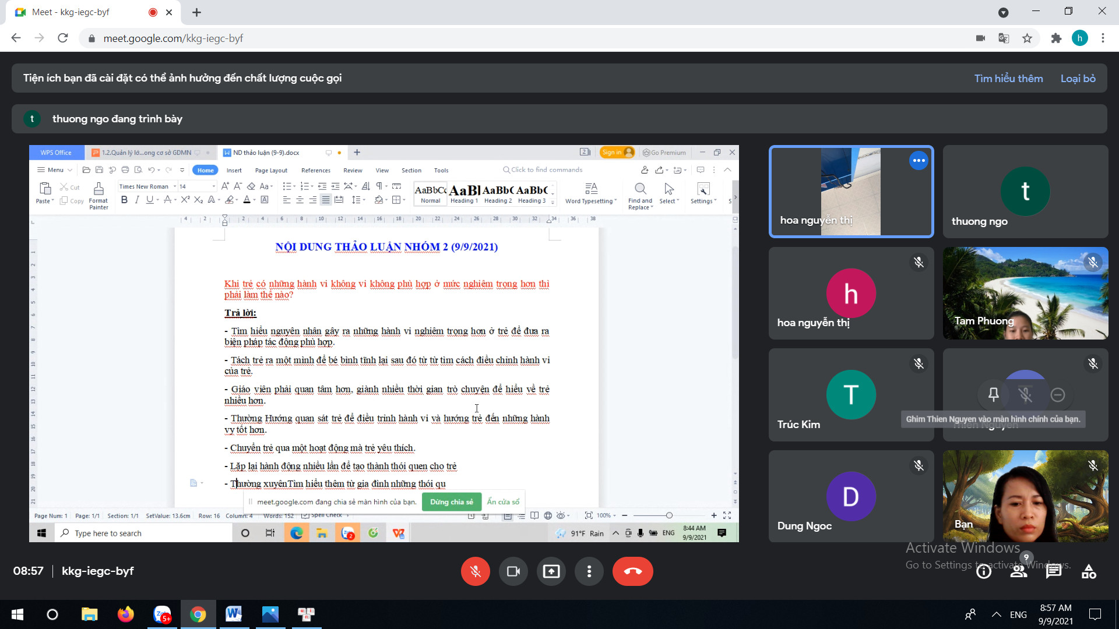Toggle Underline formatting in WPS
The width and height of the screenshot is (1119, 629).
(x=150, y=200)
